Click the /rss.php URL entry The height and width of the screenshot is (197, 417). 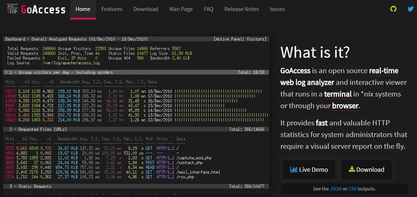(x=185, y=177)
